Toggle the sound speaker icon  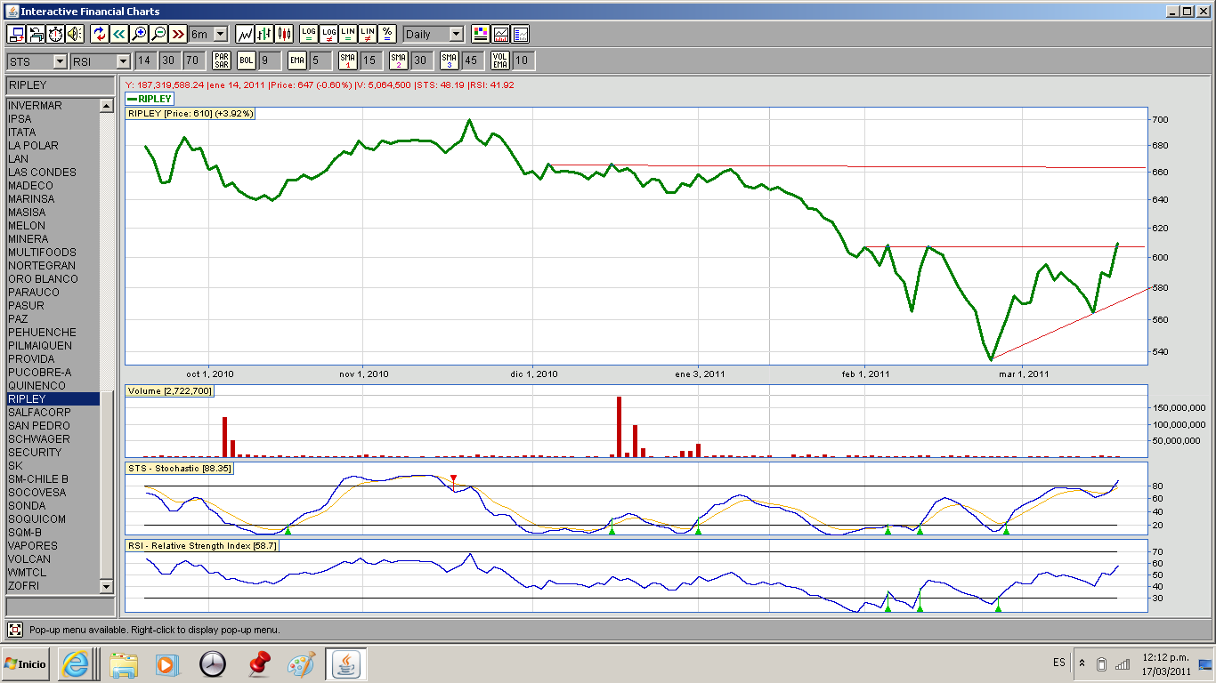75,34
